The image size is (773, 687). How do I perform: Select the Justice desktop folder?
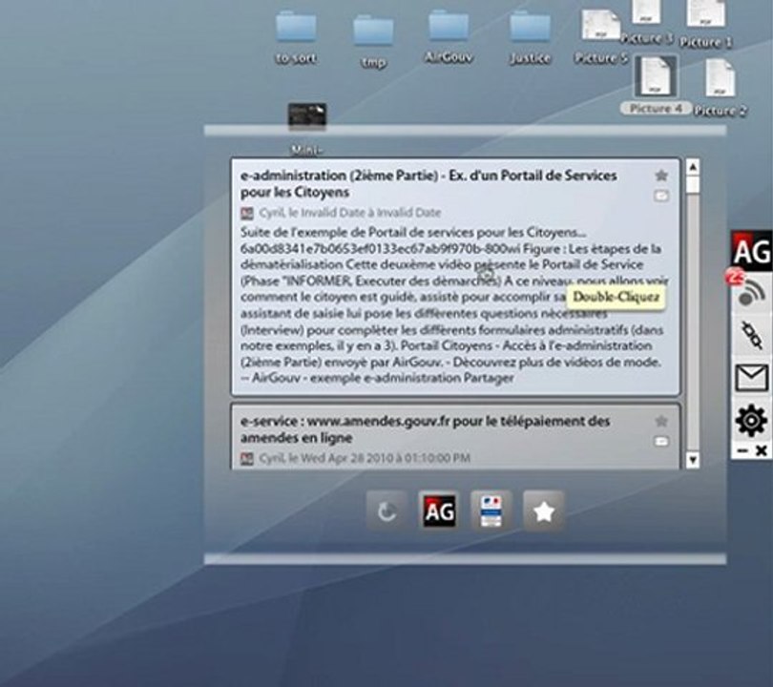[530, 27]
